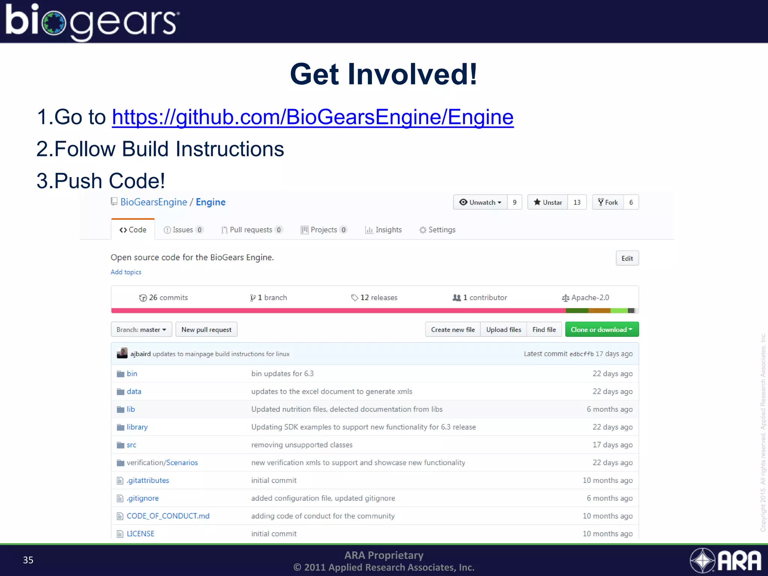Open the Unwatch dropdown
This screenshot has width=768, height=576.
click(480, 202)
